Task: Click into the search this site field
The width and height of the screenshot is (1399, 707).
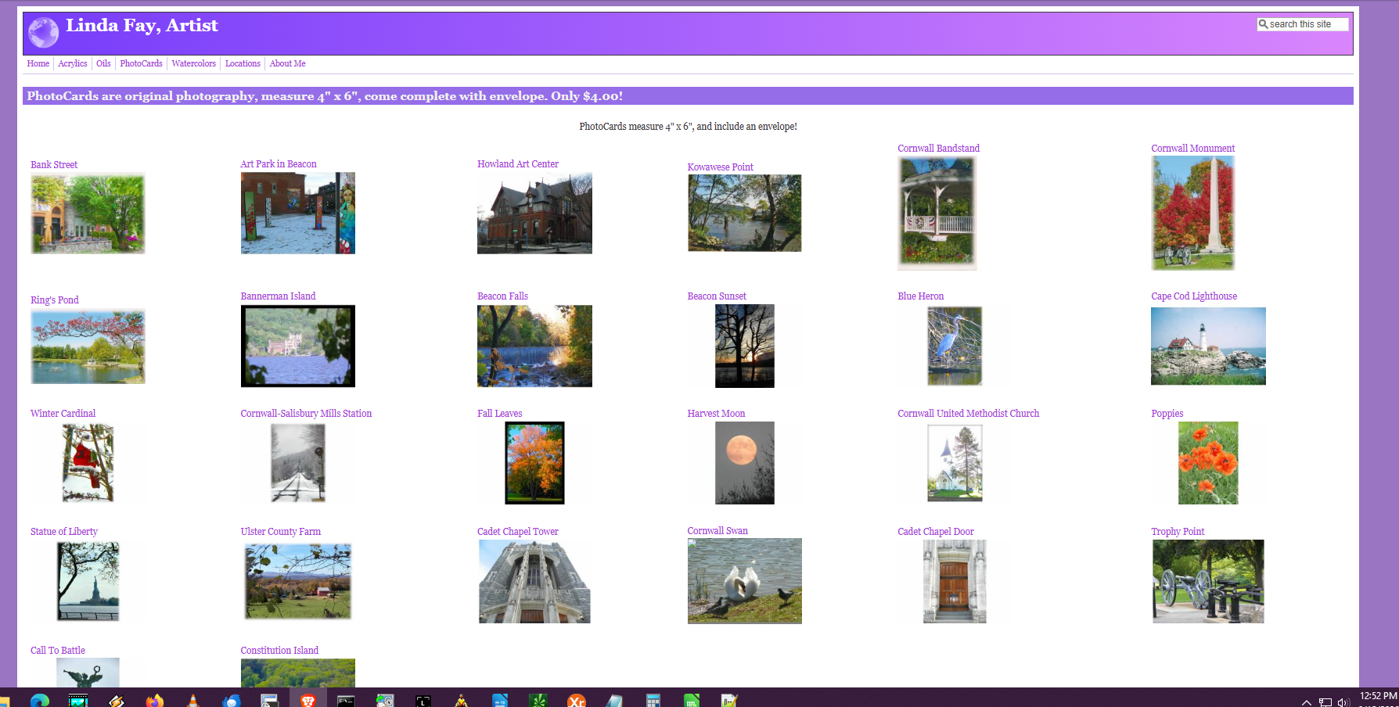Action: [x=1303, y=24]
